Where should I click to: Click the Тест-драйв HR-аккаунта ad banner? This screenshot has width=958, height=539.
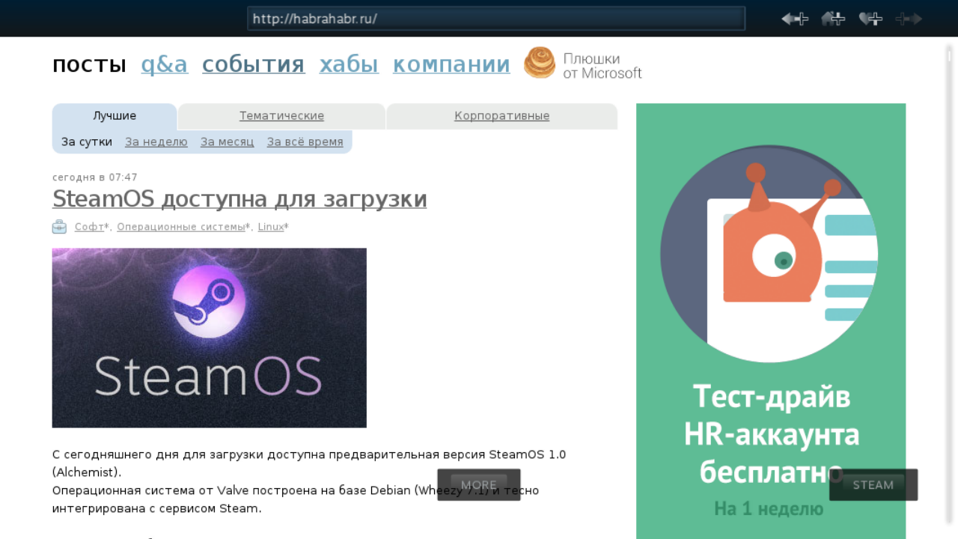(771, 321)
